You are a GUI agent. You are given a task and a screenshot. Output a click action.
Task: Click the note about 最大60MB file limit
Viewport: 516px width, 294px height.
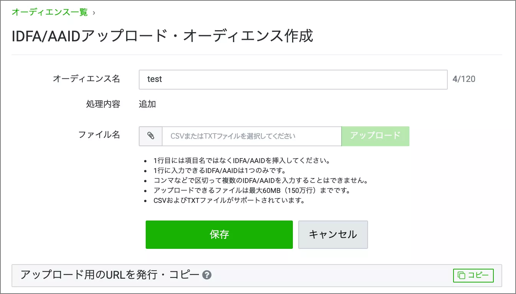(x=252, y=190)
